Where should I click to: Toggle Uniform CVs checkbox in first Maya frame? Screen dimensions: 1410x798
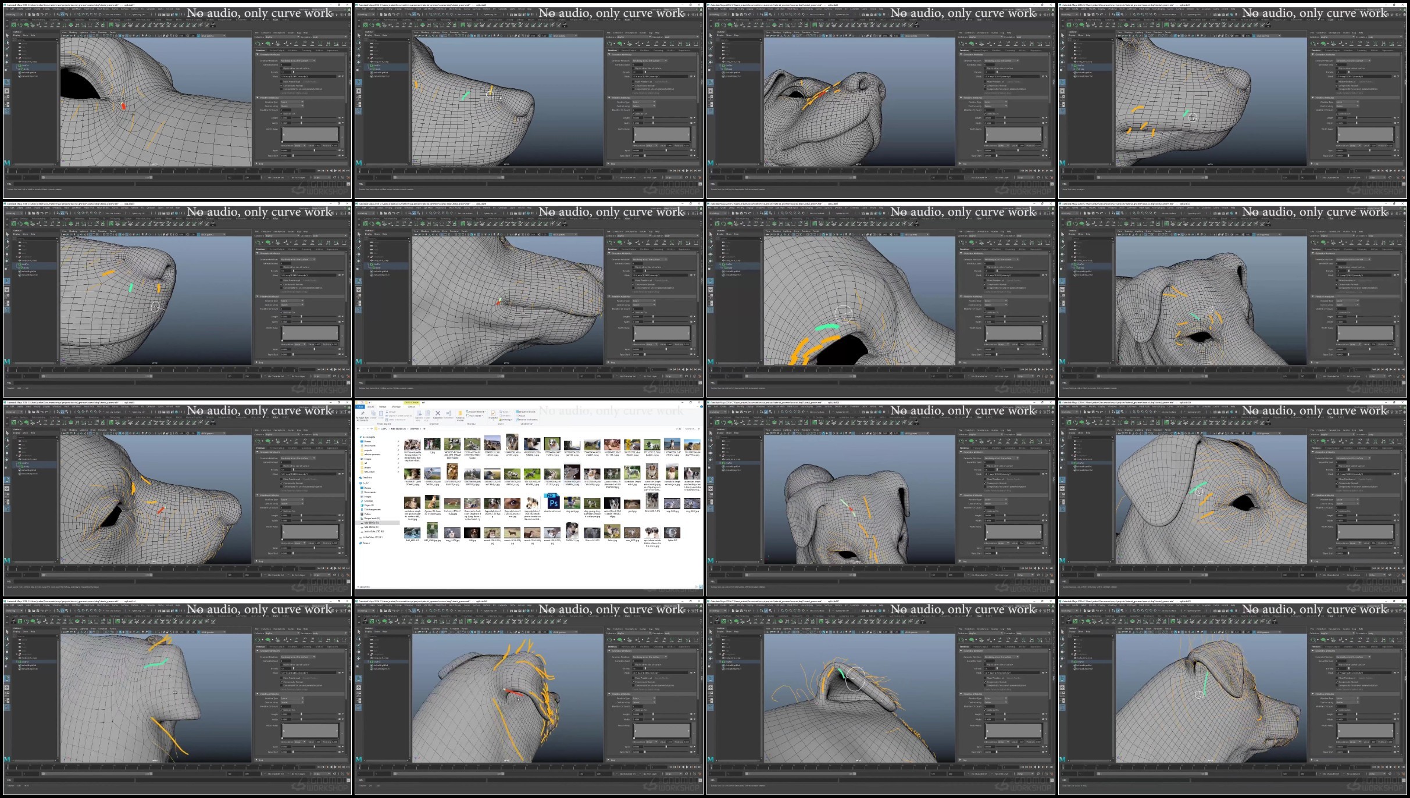[281, 113]
